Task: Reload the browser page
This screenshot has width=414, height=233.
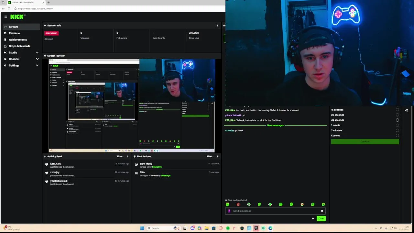Action: coord(9,9)
